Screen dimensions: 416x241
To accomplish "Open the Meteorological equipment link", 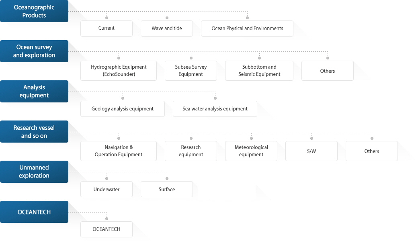I will click(251, 151).
